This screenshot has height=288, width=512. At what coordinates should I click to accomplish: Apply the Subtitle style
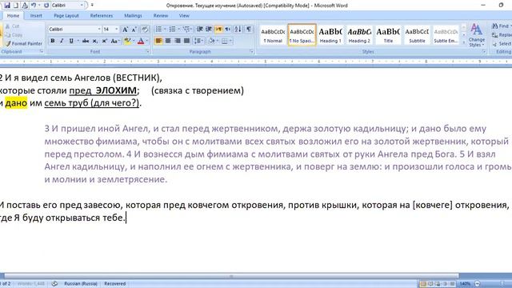coord(417,34)
